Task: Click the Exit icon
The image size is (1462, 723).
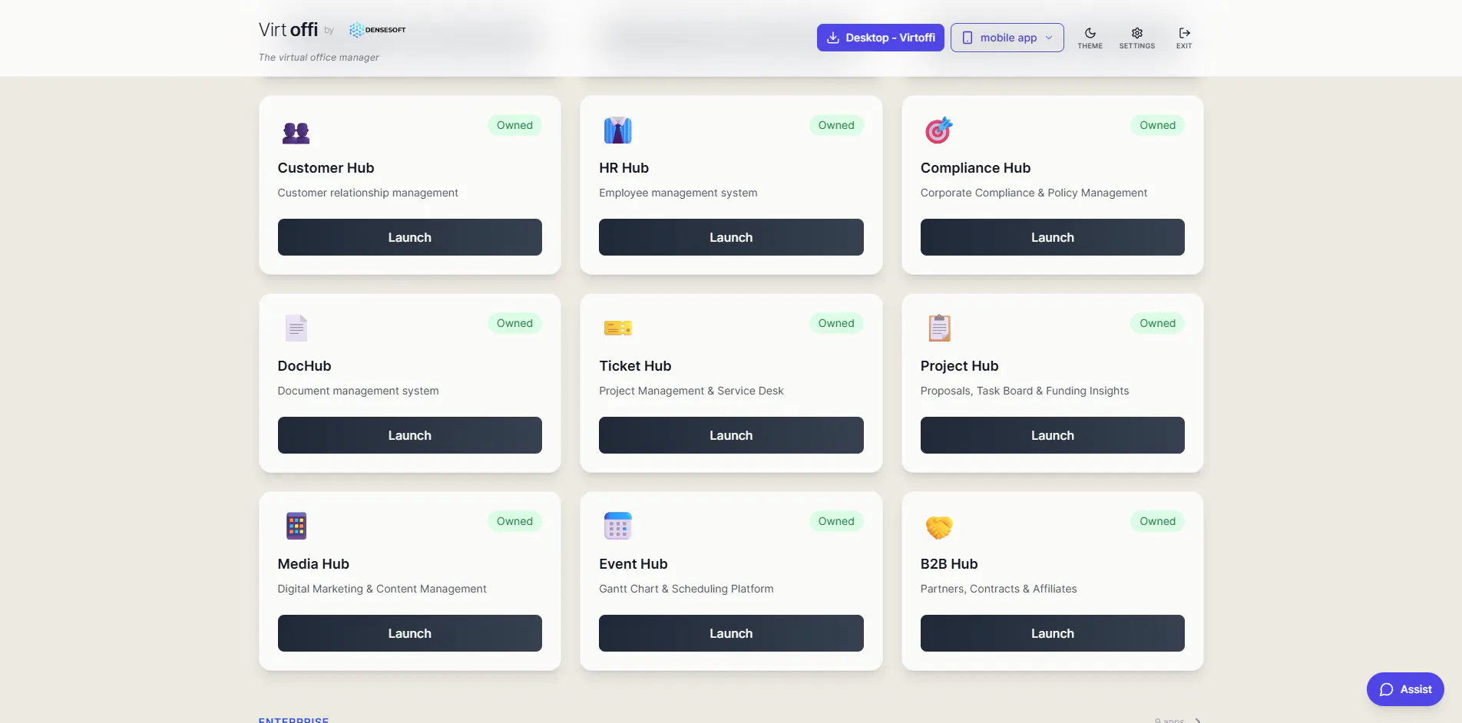Action: pos(1184,38)
